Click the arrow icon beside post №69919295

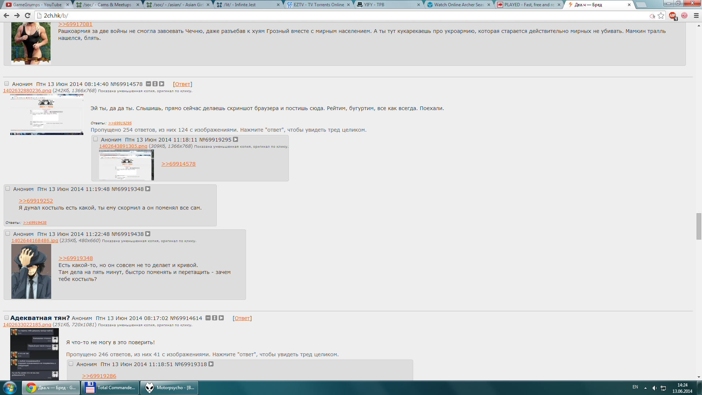[x=235, y=140]
